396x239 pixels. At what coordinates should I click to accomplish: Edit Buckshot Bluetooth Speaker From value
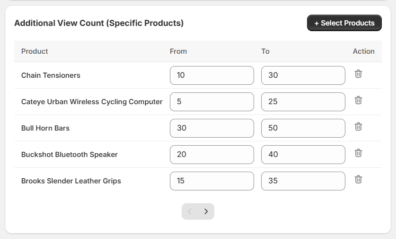coord(211,155)
